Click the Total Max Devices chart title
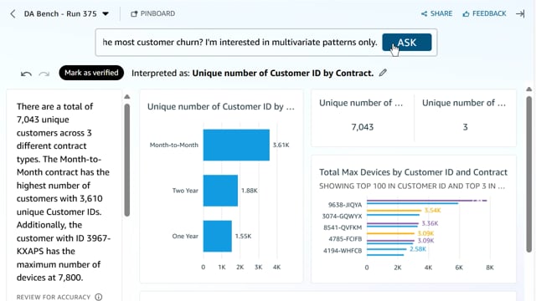The image size is (536, 301). 413,172
